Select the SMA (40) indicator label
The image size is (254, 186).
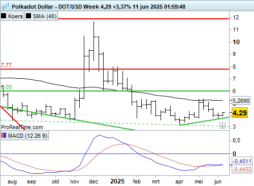tap(45, 16)
